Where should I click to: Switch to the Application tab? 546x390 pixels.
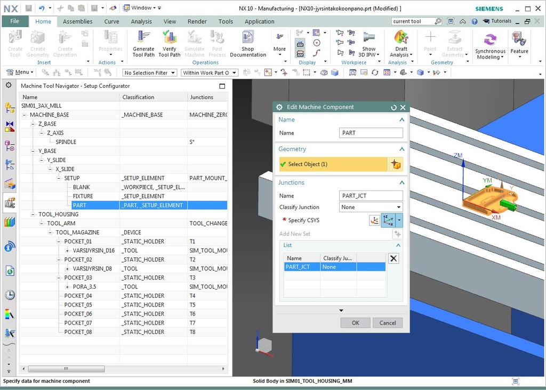click(x=260, y=21)
